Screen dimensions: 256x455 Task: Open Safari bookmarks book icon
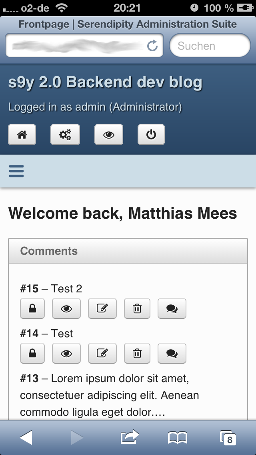[x=178, y=437]
